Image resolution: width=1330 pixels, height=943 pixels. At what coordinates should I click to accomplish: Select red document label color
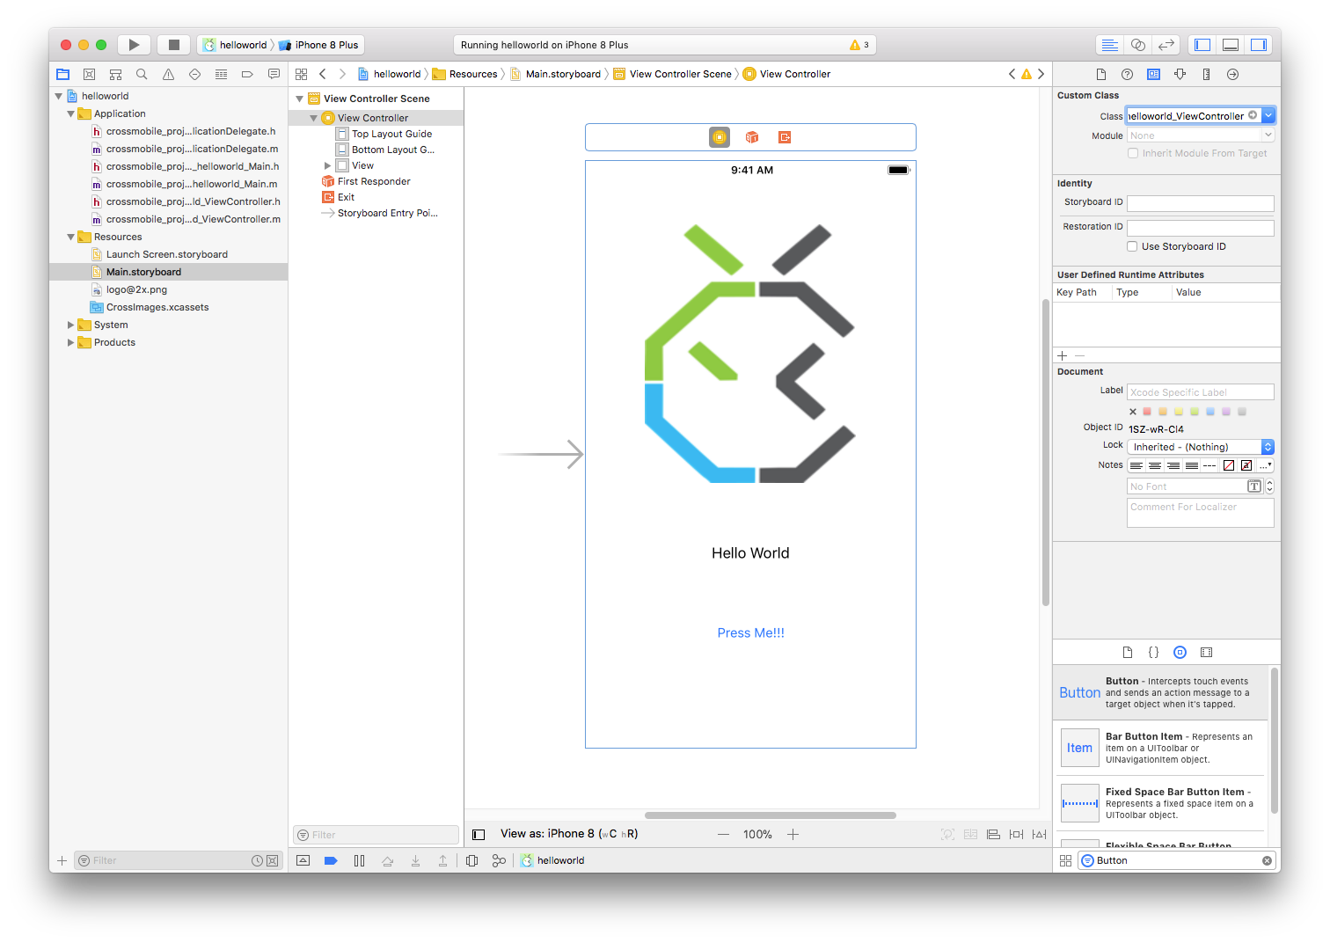click(1147, 411)
